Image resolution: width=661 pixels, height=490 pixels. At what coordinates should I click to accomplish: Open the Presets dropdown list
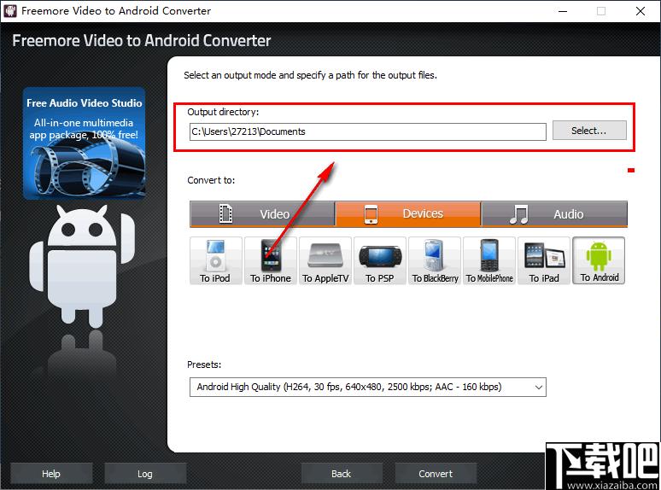[367, 388]
